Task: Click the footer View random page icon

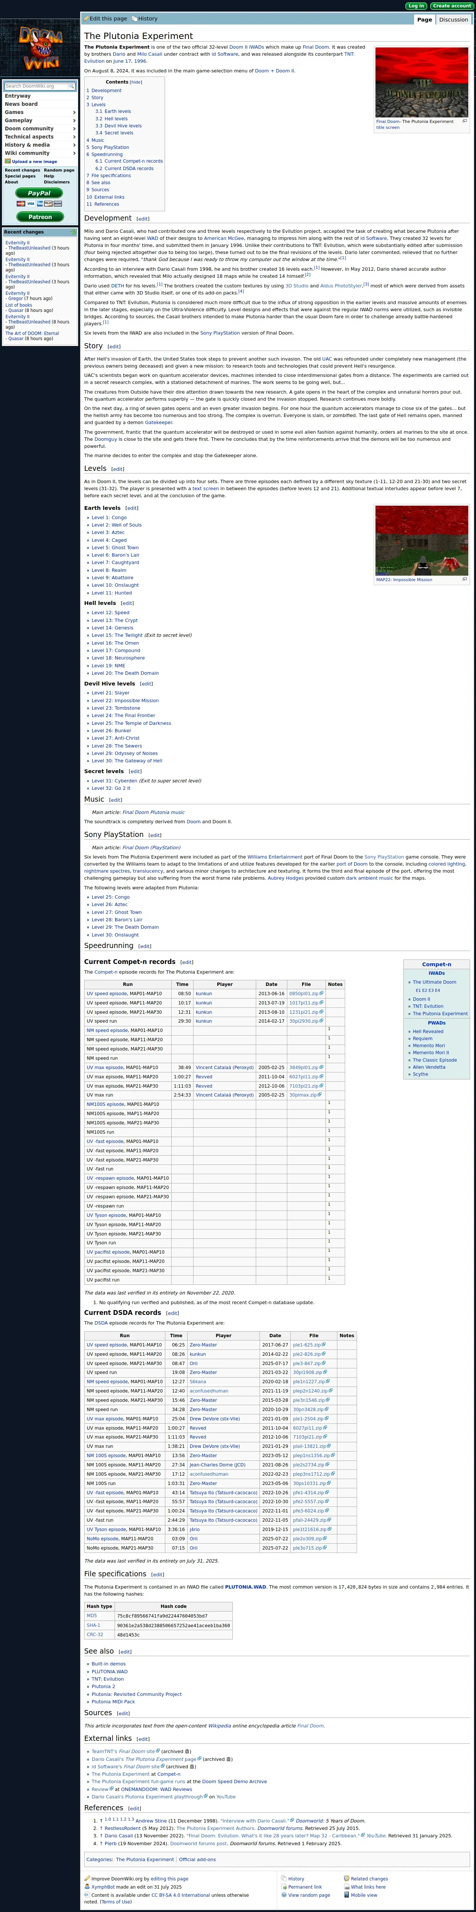Action: coord(284,1894)
